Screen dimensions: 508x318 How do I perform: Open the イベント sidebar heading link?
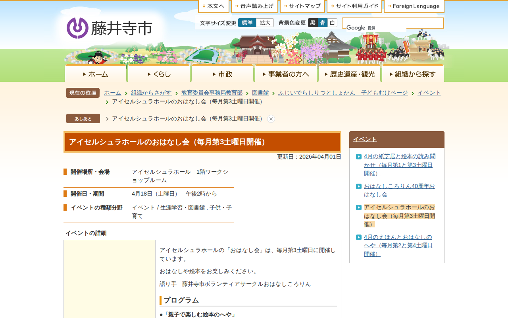point(365,139)
